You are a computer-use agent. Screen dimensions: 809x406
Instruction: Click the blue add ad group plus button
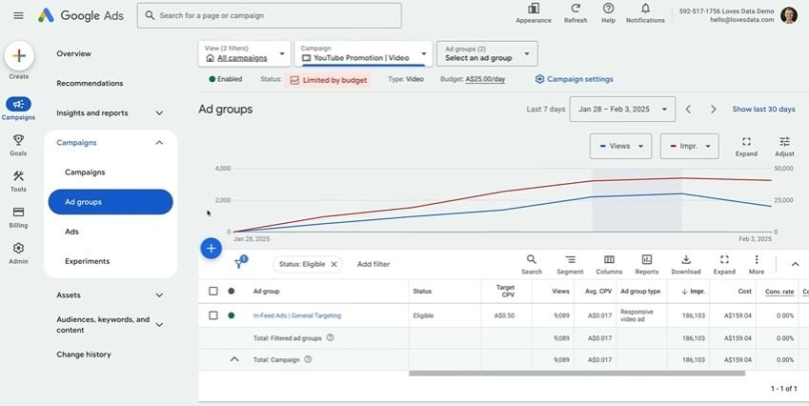click(211, 249)
